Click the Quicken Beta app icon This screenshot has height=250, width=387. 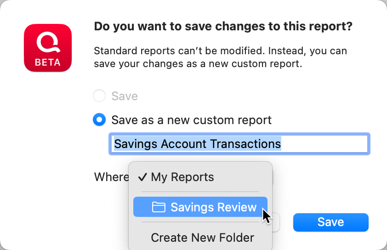[48, 48]
